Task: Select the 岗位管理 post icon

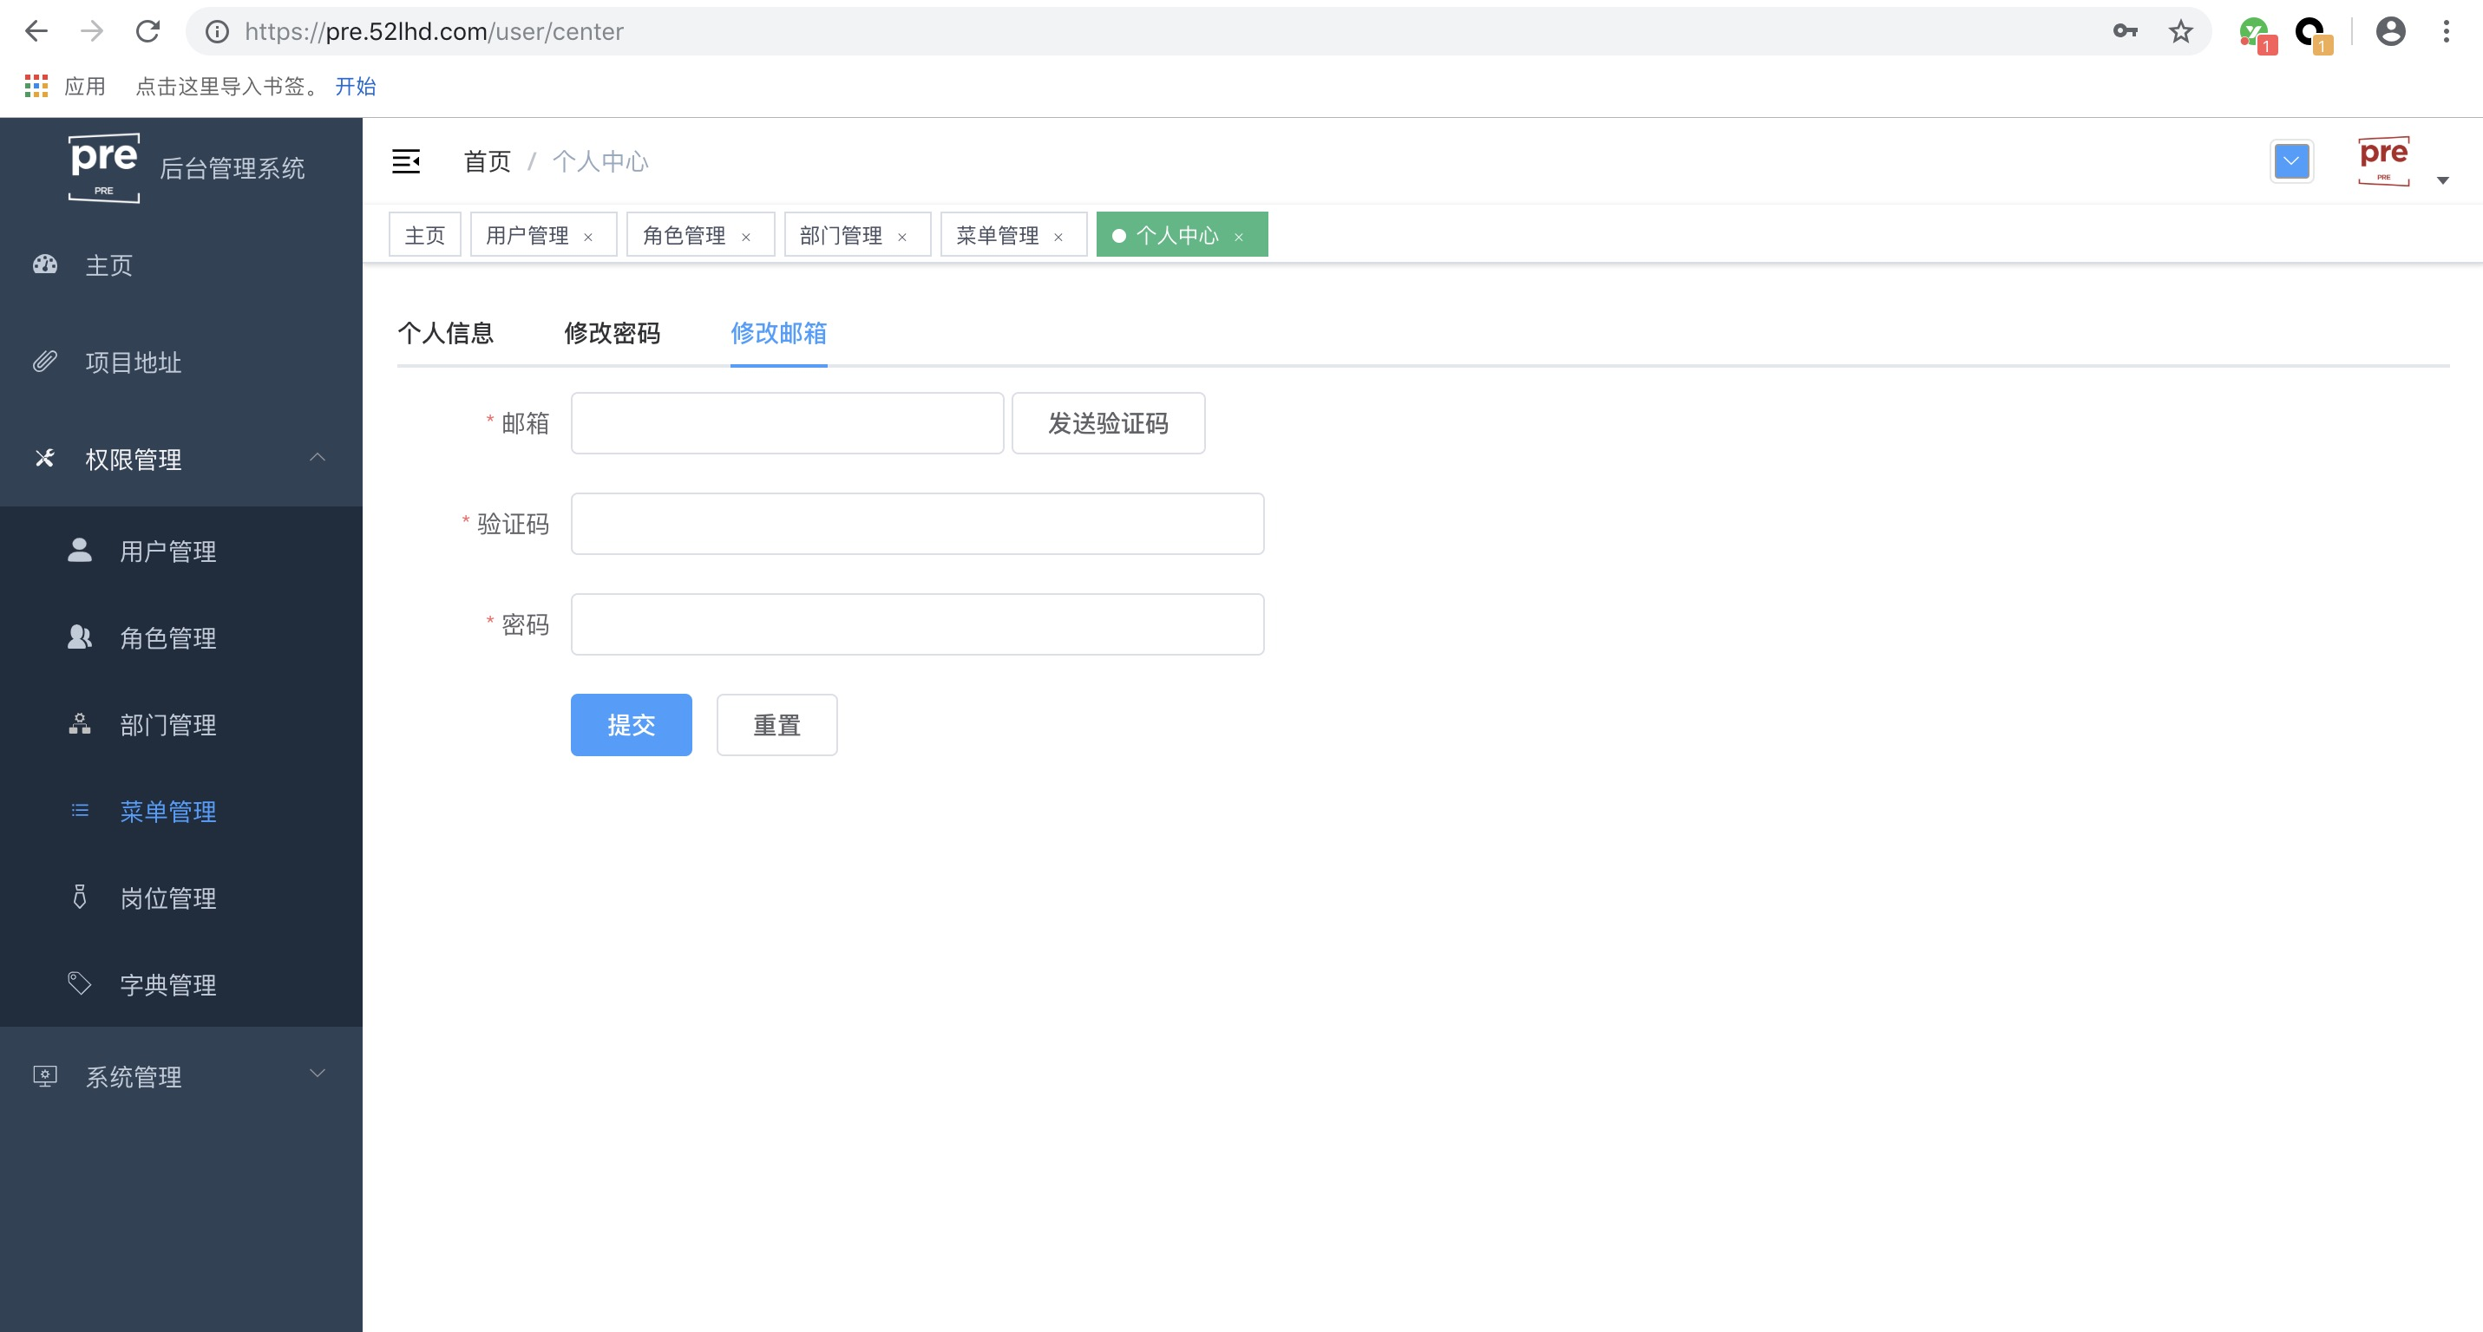Action: coord(79,898)
